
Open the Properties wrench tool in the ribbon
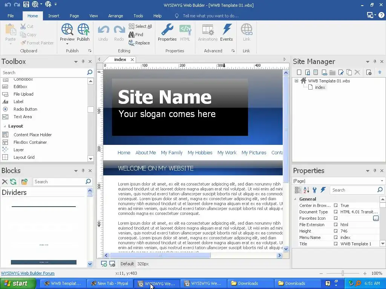167,32
